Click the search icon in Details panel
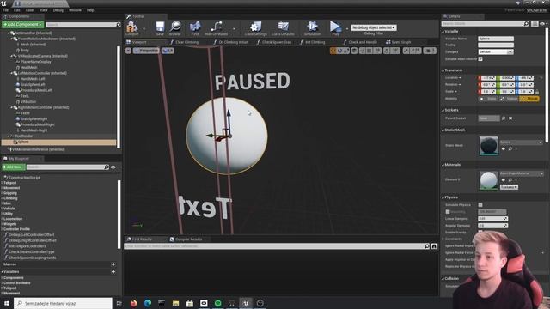The width and height of the screenshot is (550, 309). tap(526, 24)
